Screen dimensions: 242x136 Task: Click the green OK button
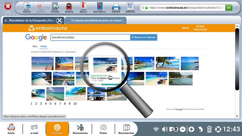click(x=229, y=7)
